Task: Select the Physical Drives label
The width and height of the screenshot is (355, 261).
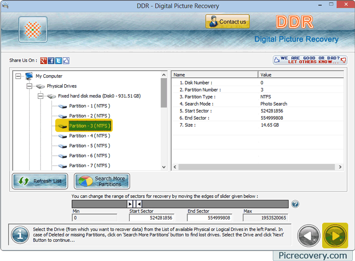Action: point(61,86)
